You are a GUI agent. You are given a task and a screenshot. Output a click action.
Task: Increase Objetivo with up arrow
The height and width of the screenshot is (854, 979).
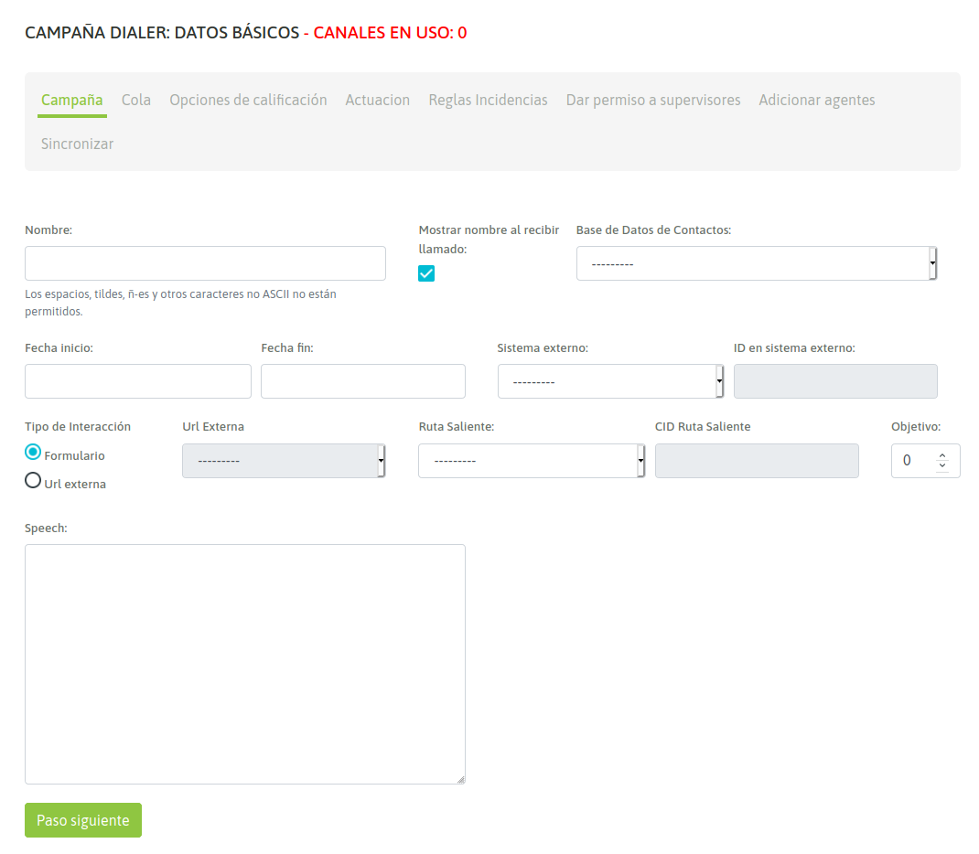[942, 455]
